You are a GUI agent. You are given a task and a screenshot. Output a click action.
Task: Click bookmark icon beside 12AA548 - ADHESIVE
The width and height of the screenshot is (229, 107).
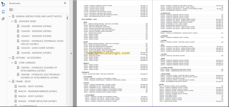click(x=18, y=53)
